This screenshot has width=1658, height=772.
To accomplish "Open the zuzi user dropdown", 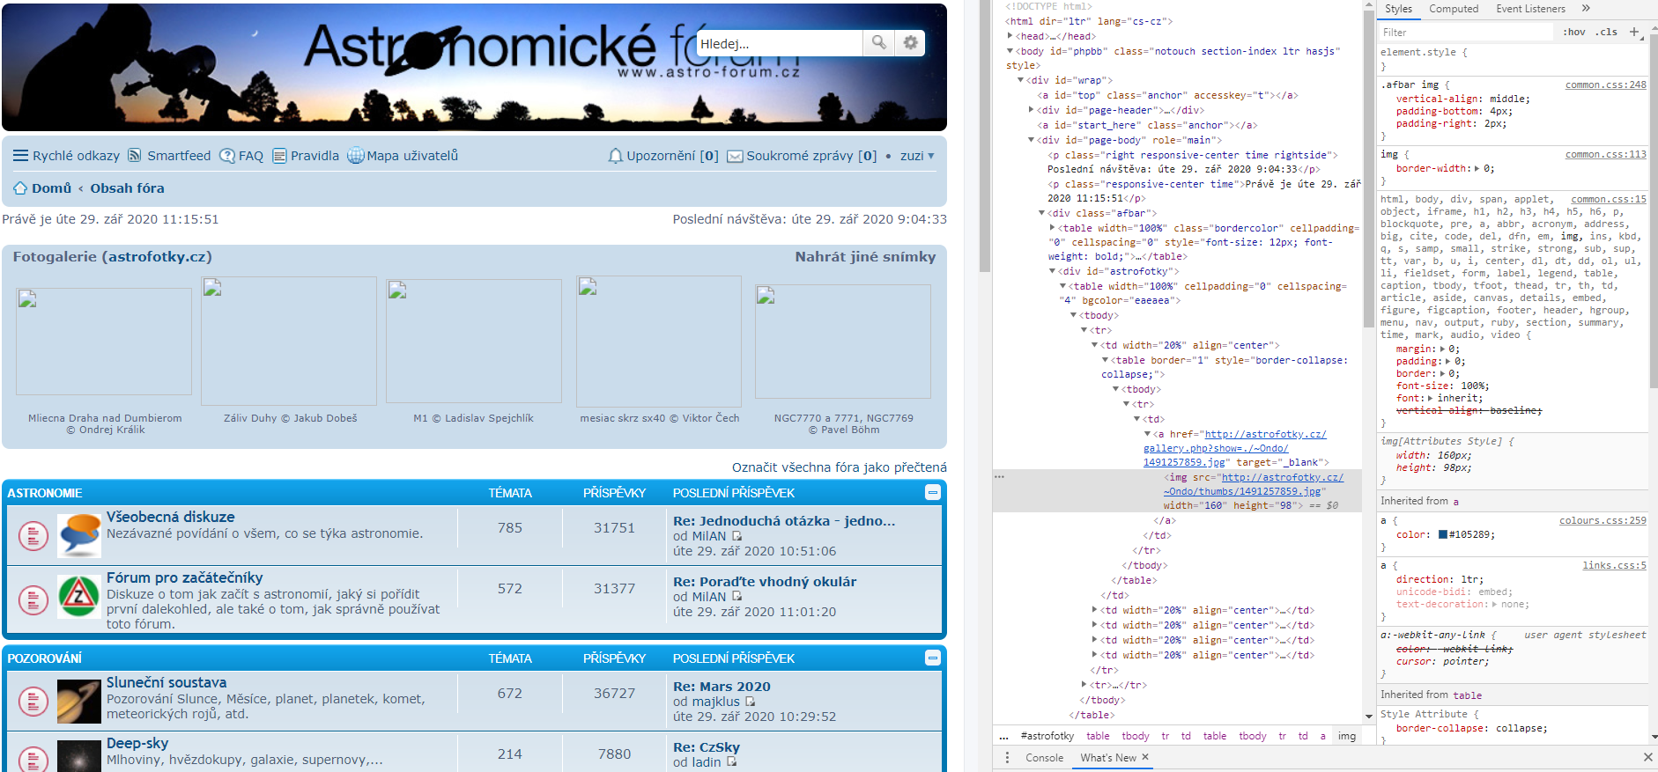I will (x=917, y=156).
